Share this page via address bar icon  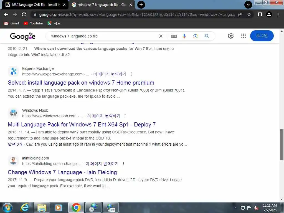pyautogui.click(x=240, y=14)
